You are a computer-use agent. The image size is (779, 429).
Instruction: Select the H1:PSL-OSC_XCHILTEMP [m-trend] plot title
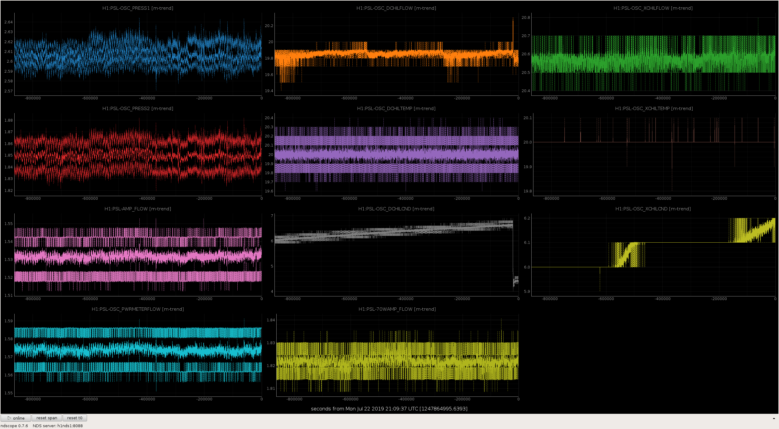click(x=654, y=109)
